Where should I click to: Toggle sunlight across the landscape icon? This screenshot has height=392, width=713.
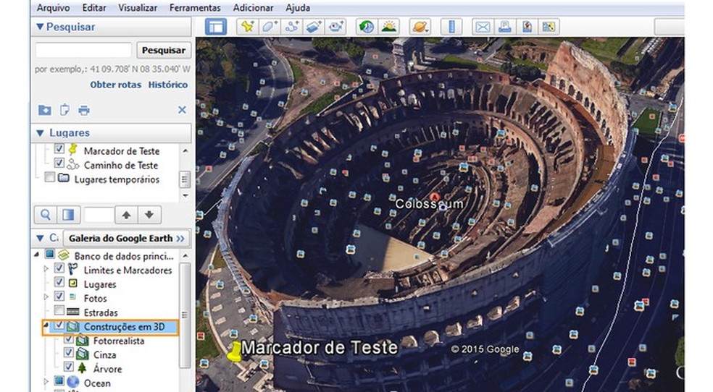(389, 27)
